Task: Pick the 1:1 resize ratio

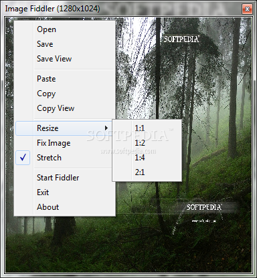Action: click(147, 128)
